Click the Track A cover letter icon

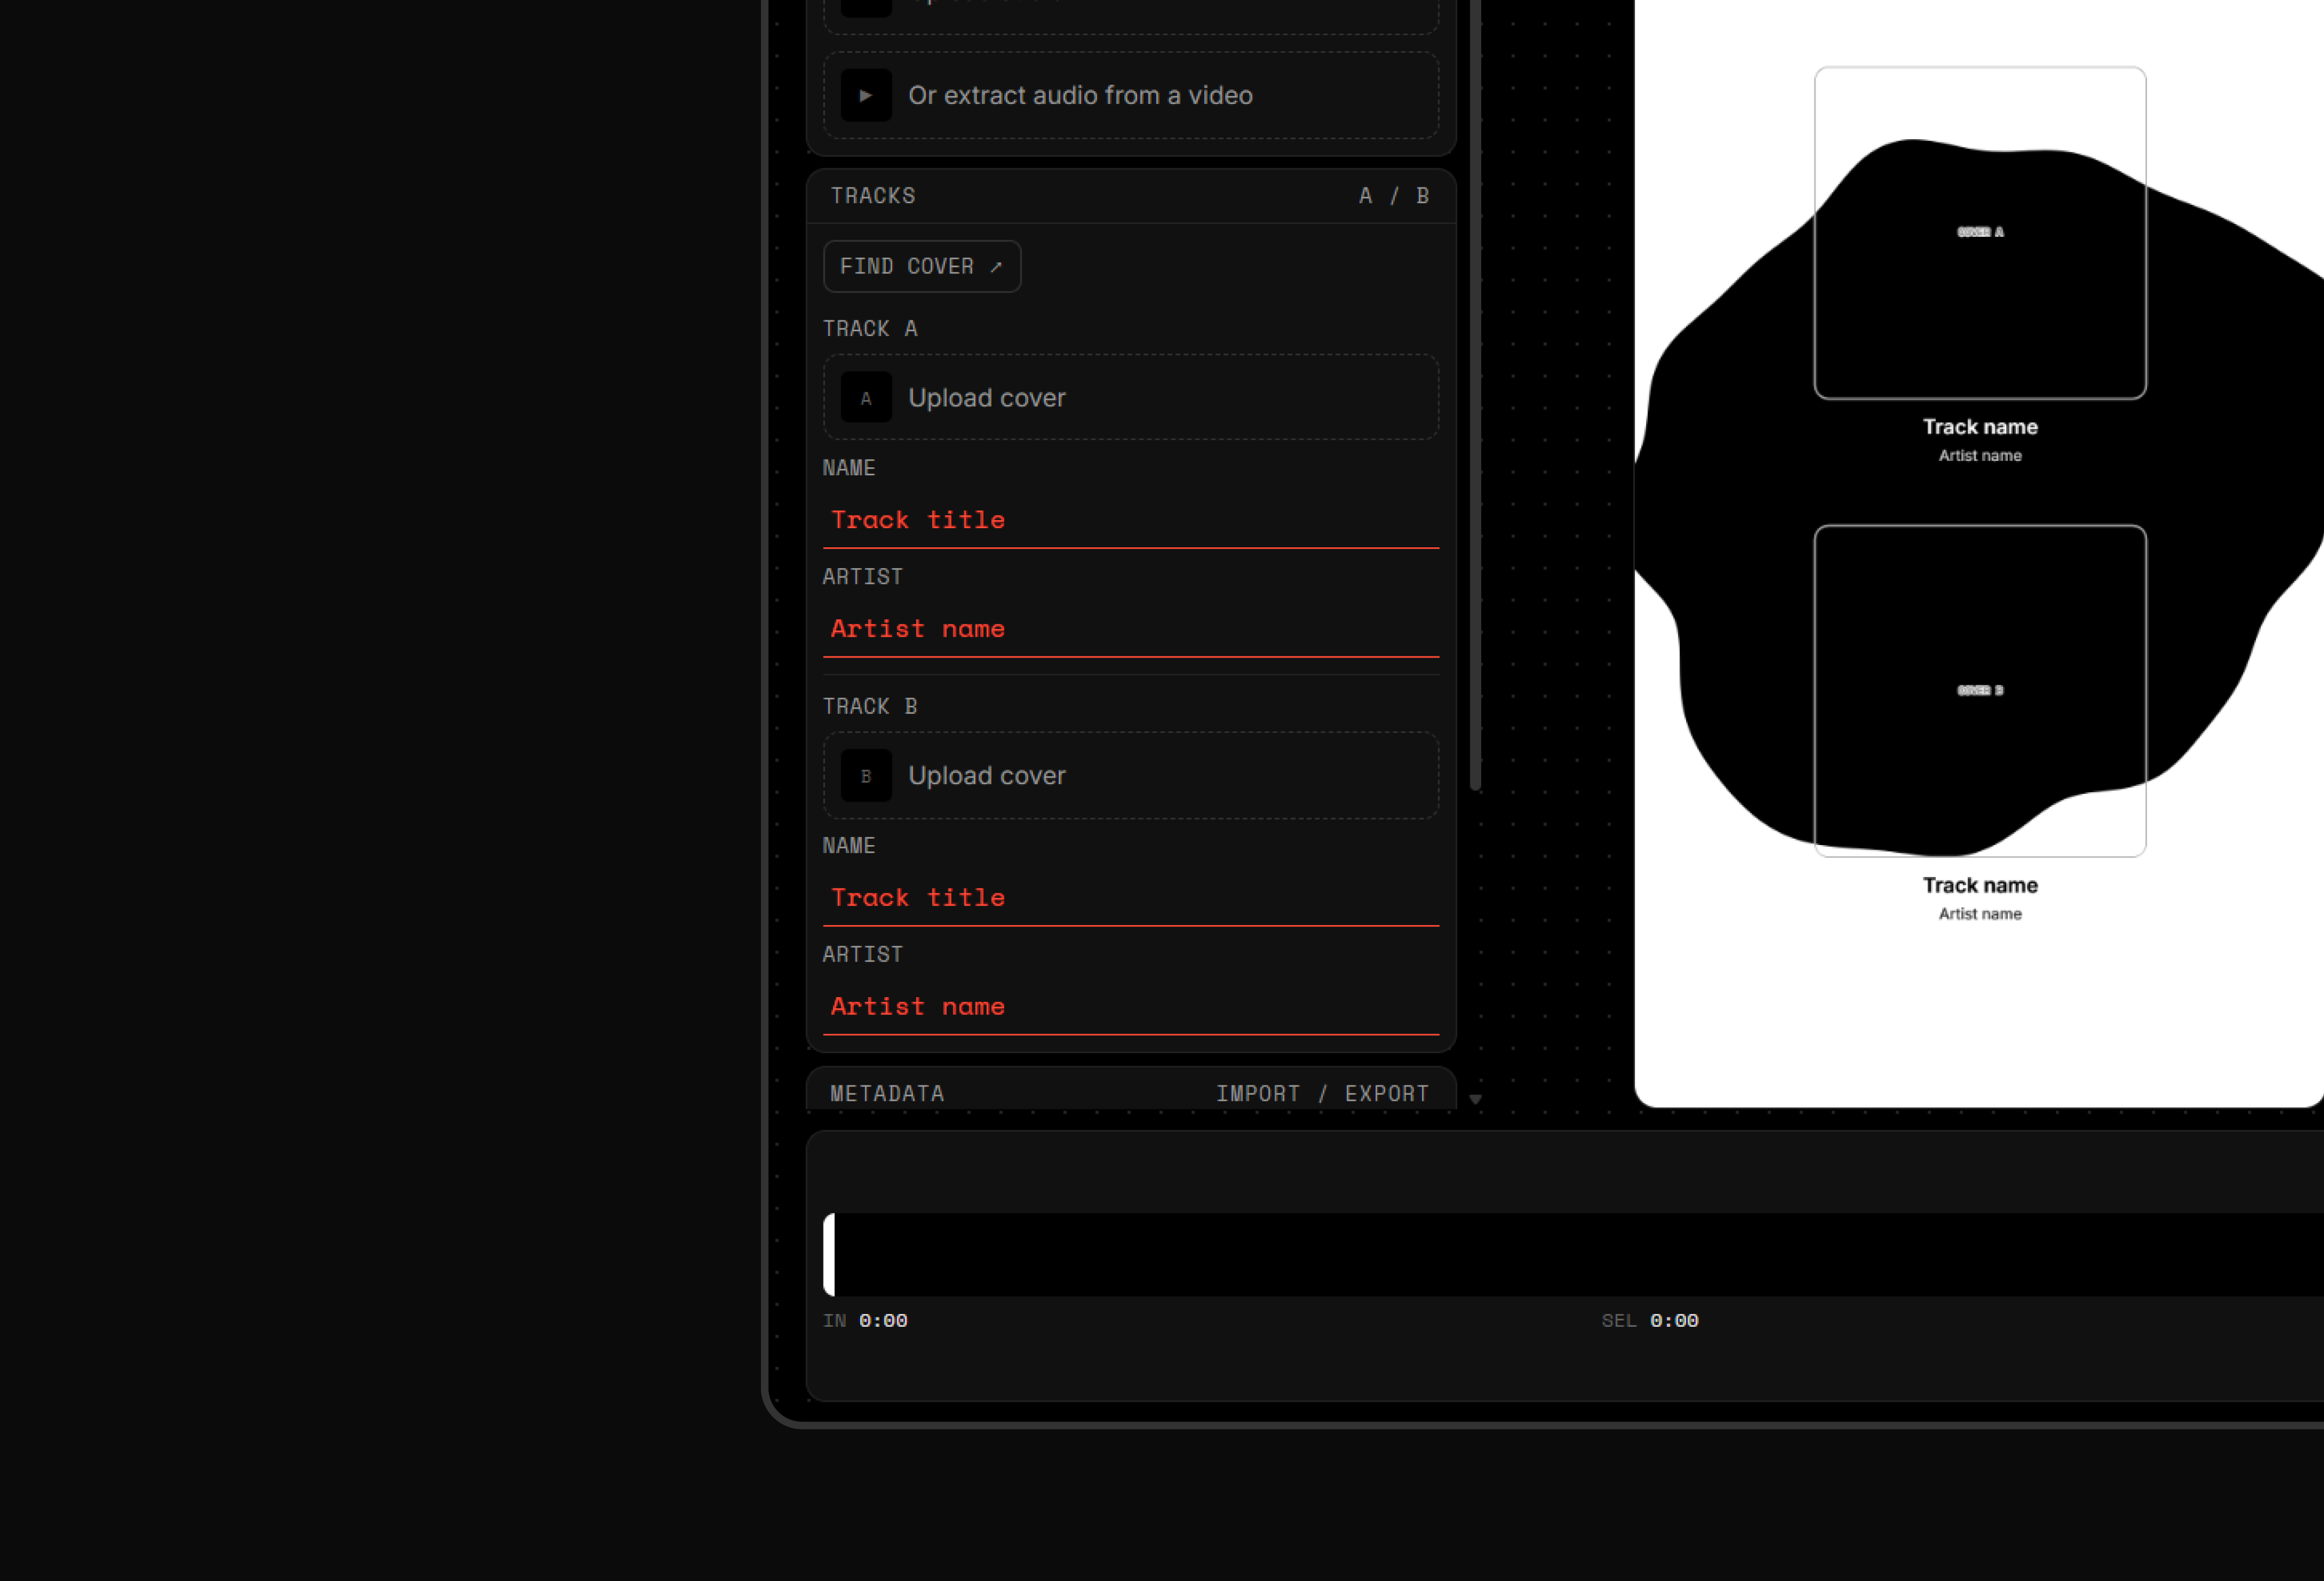tap(866, 398)
